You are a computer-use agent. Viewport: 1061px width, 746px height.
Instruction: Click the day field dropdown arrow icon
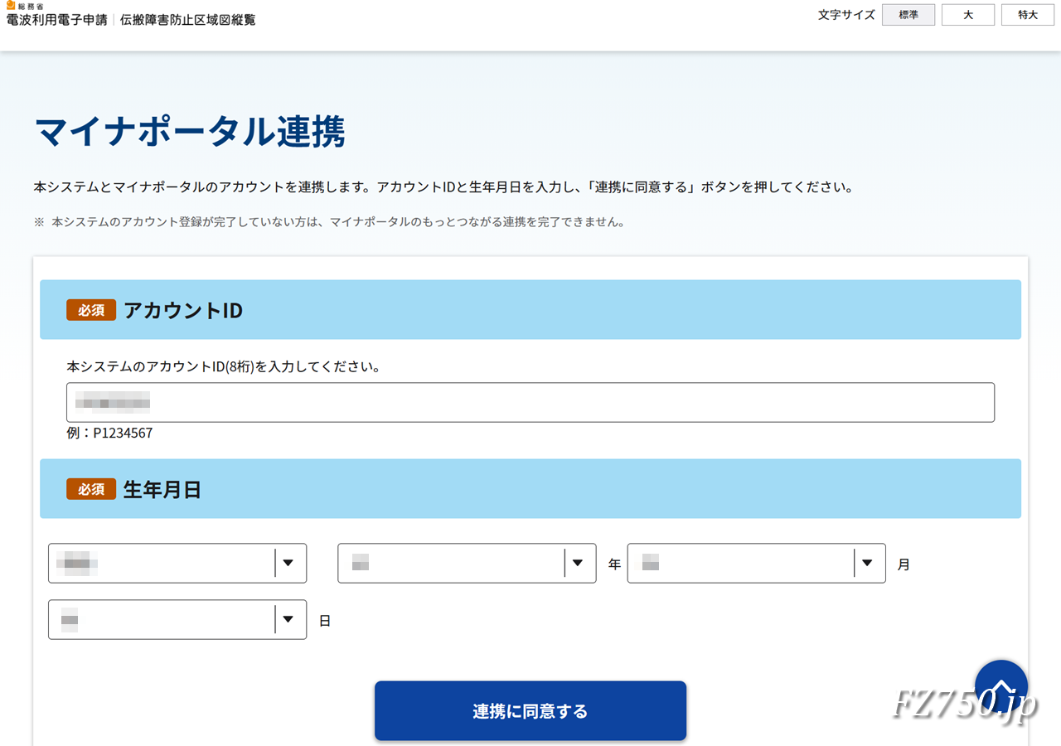pos(289,619)
